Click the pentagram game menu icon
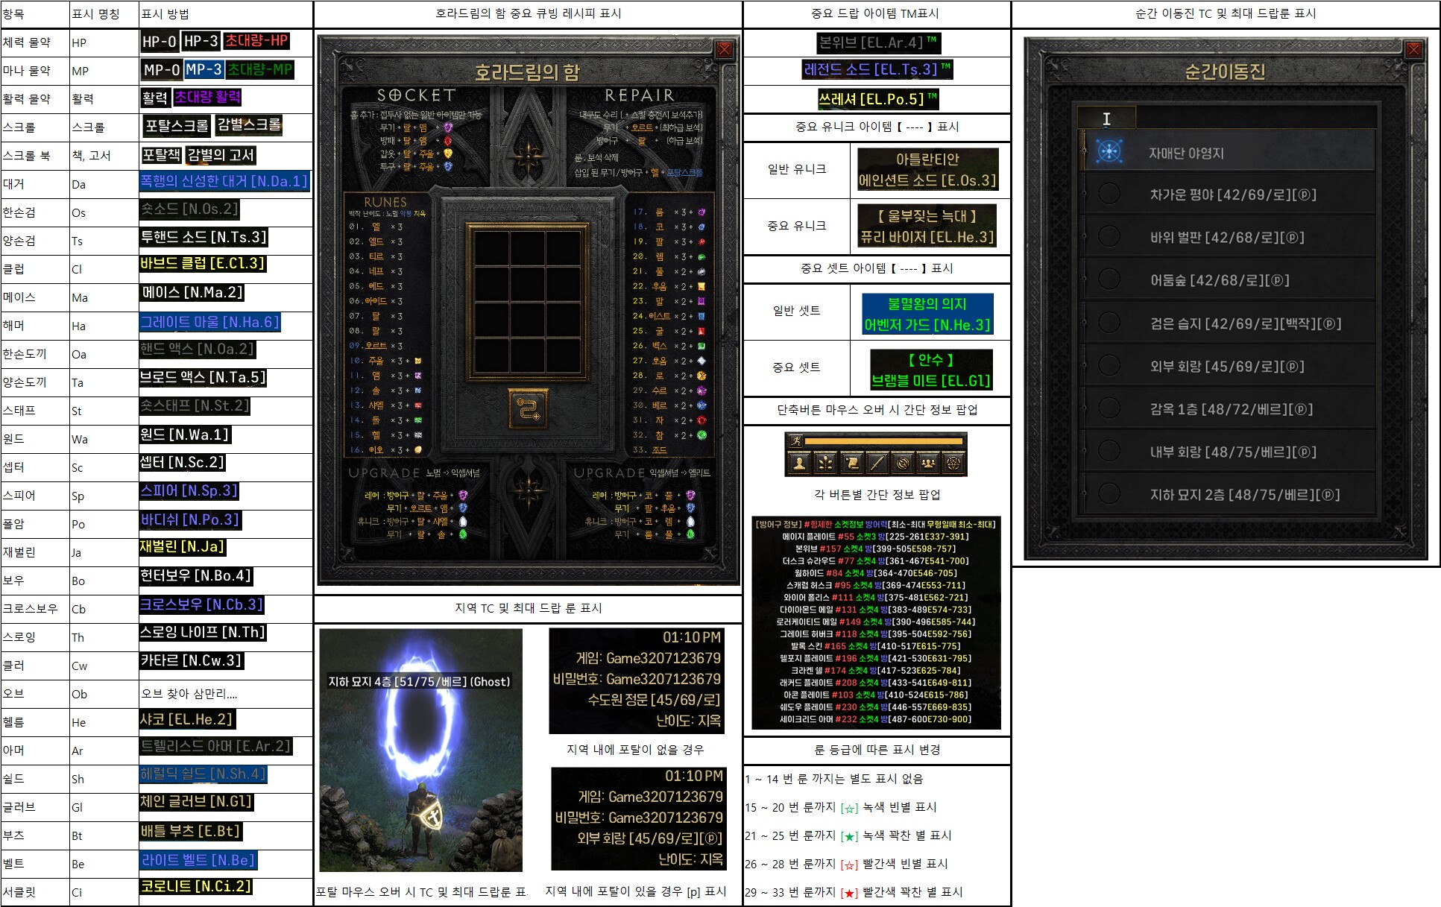1441x907 pixels. pyautogui.click(x=953, y=464)
